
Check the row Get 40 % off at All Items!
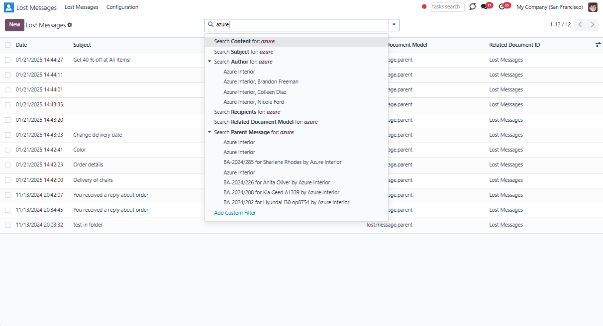coord(7,60)
